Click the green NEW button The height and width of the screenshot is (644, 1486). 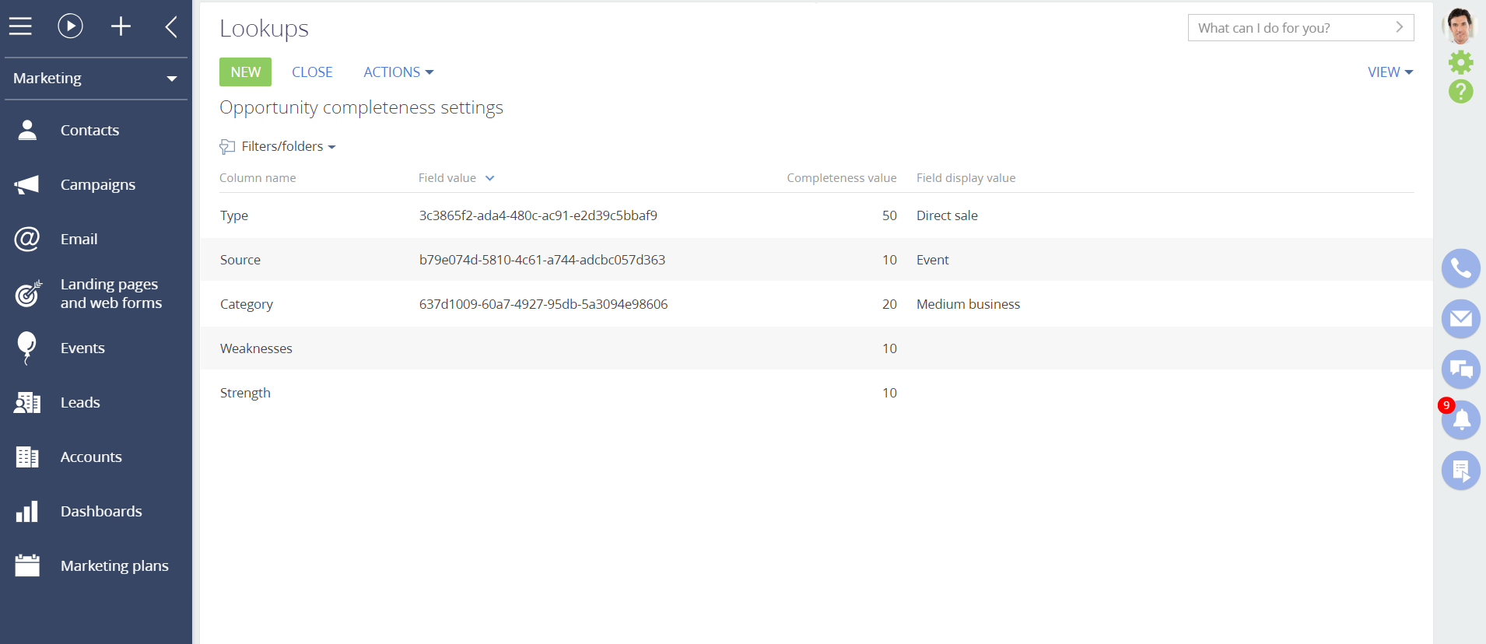tap(245, 72)
